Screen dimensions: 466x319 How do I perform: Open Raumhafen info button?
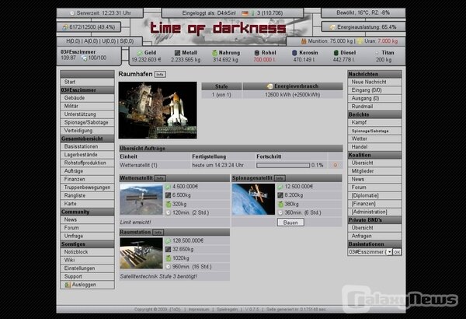pyautogui.click(x=160, y=74)
